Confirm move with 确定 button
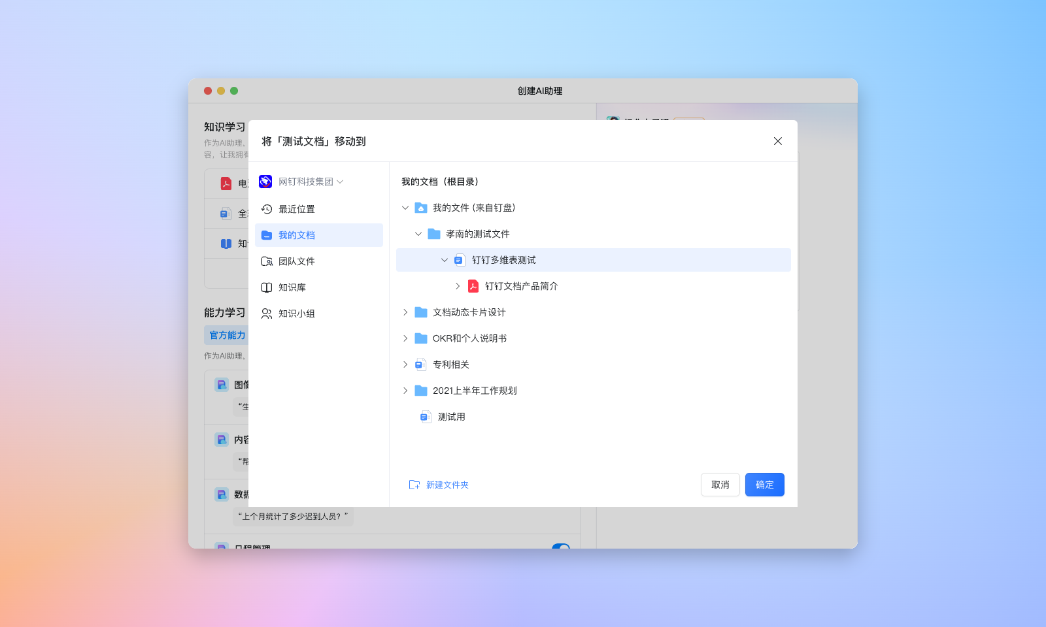1046x627 pixels. pyautogui.click(x=765, y=485)
